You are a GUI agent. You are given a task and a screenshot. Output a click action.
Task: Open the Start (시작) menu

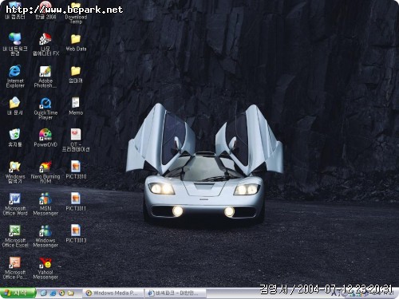tap(18, 293)
